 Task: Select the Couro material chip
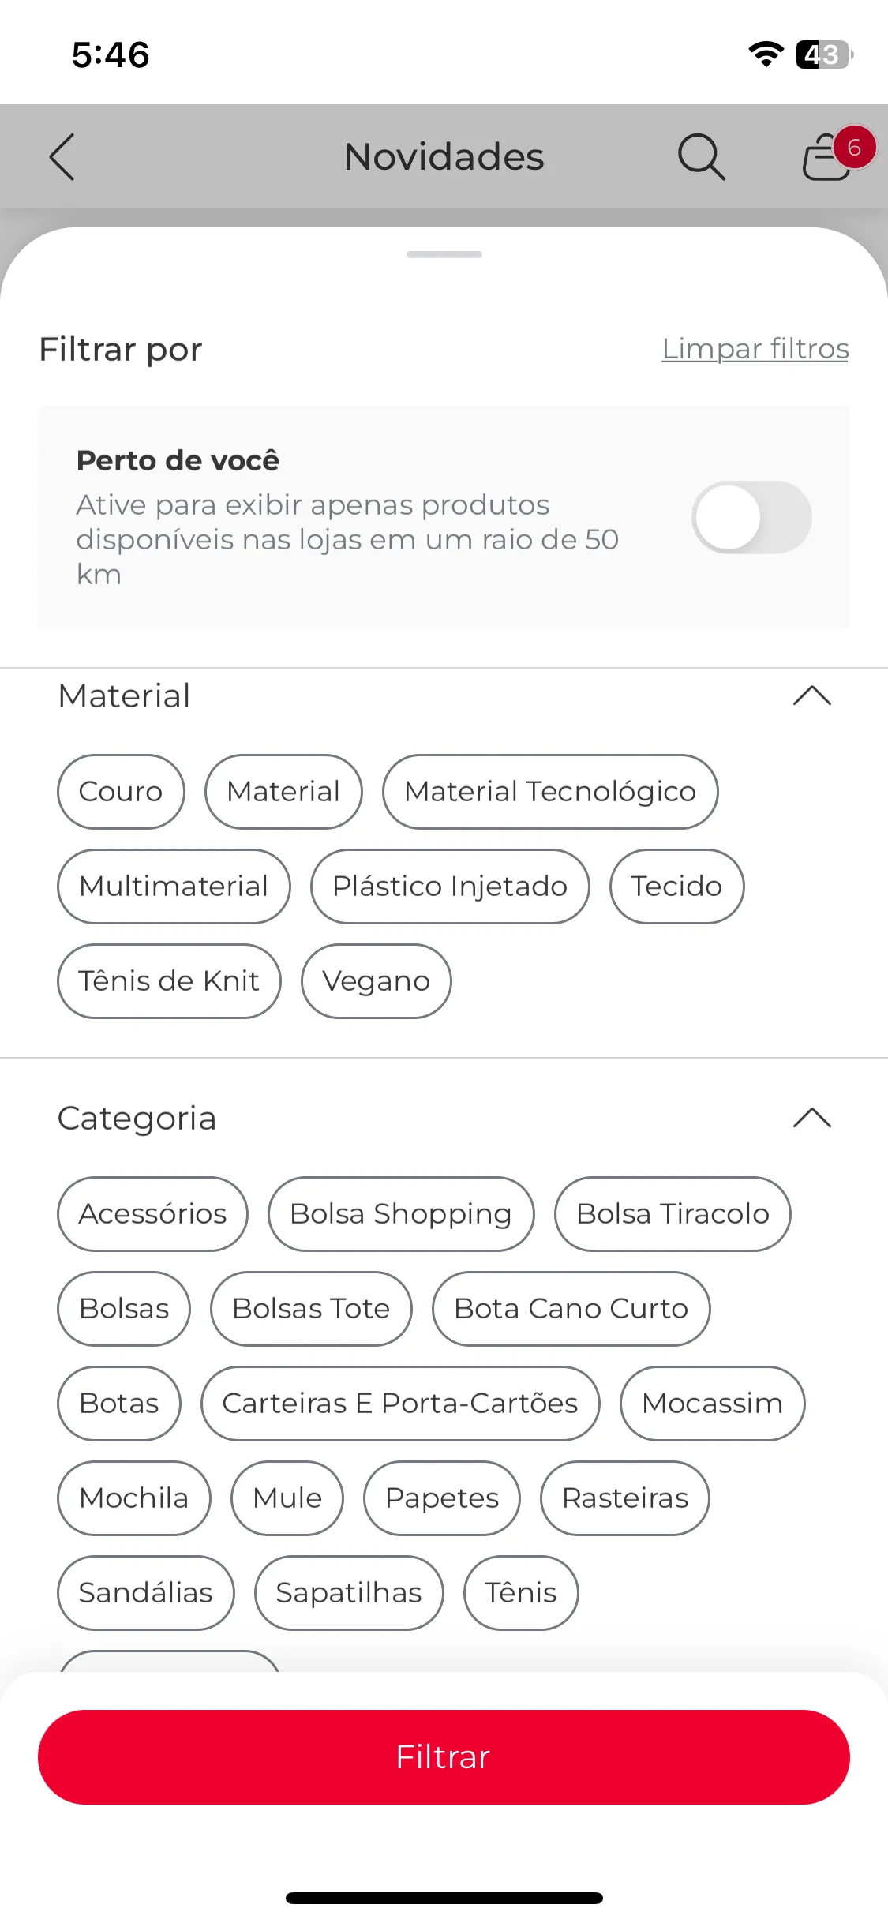tap(121, 792)
